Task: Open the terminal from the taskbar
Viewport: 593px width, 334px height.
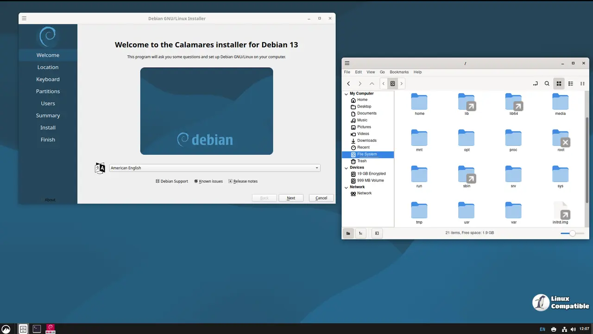Action: [37, 328]
